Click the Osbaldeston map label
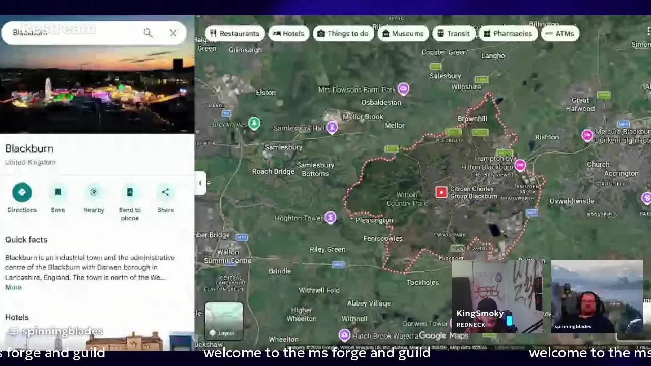The width and height of the screenshot is (651, 366). click(381, 102)
